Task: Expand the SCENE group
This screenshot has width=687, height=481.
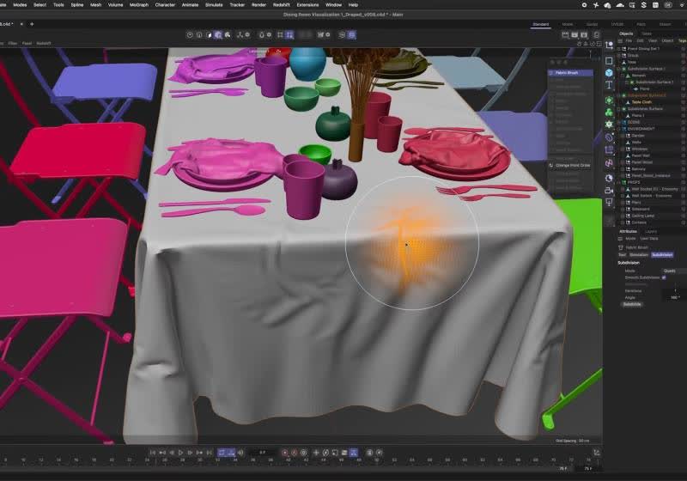Action: coord(618,122)
